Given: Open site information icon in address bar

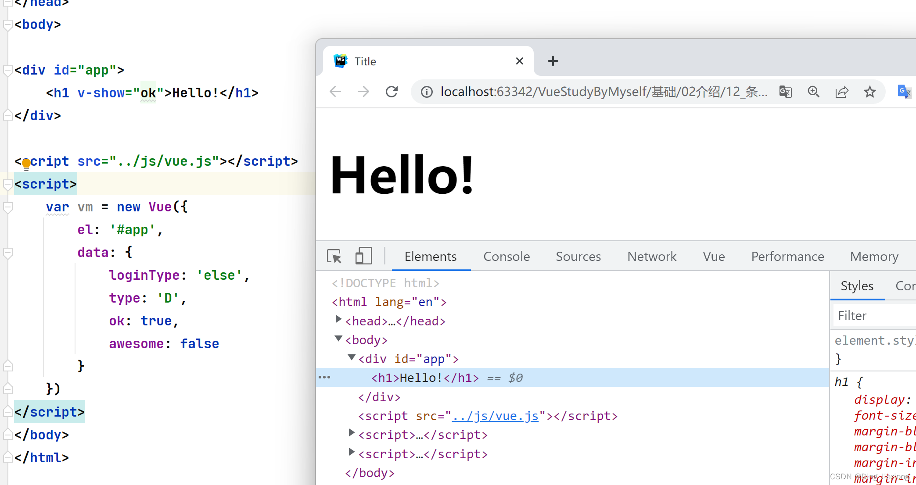Looking at the screenshot, I should point(427,92).
